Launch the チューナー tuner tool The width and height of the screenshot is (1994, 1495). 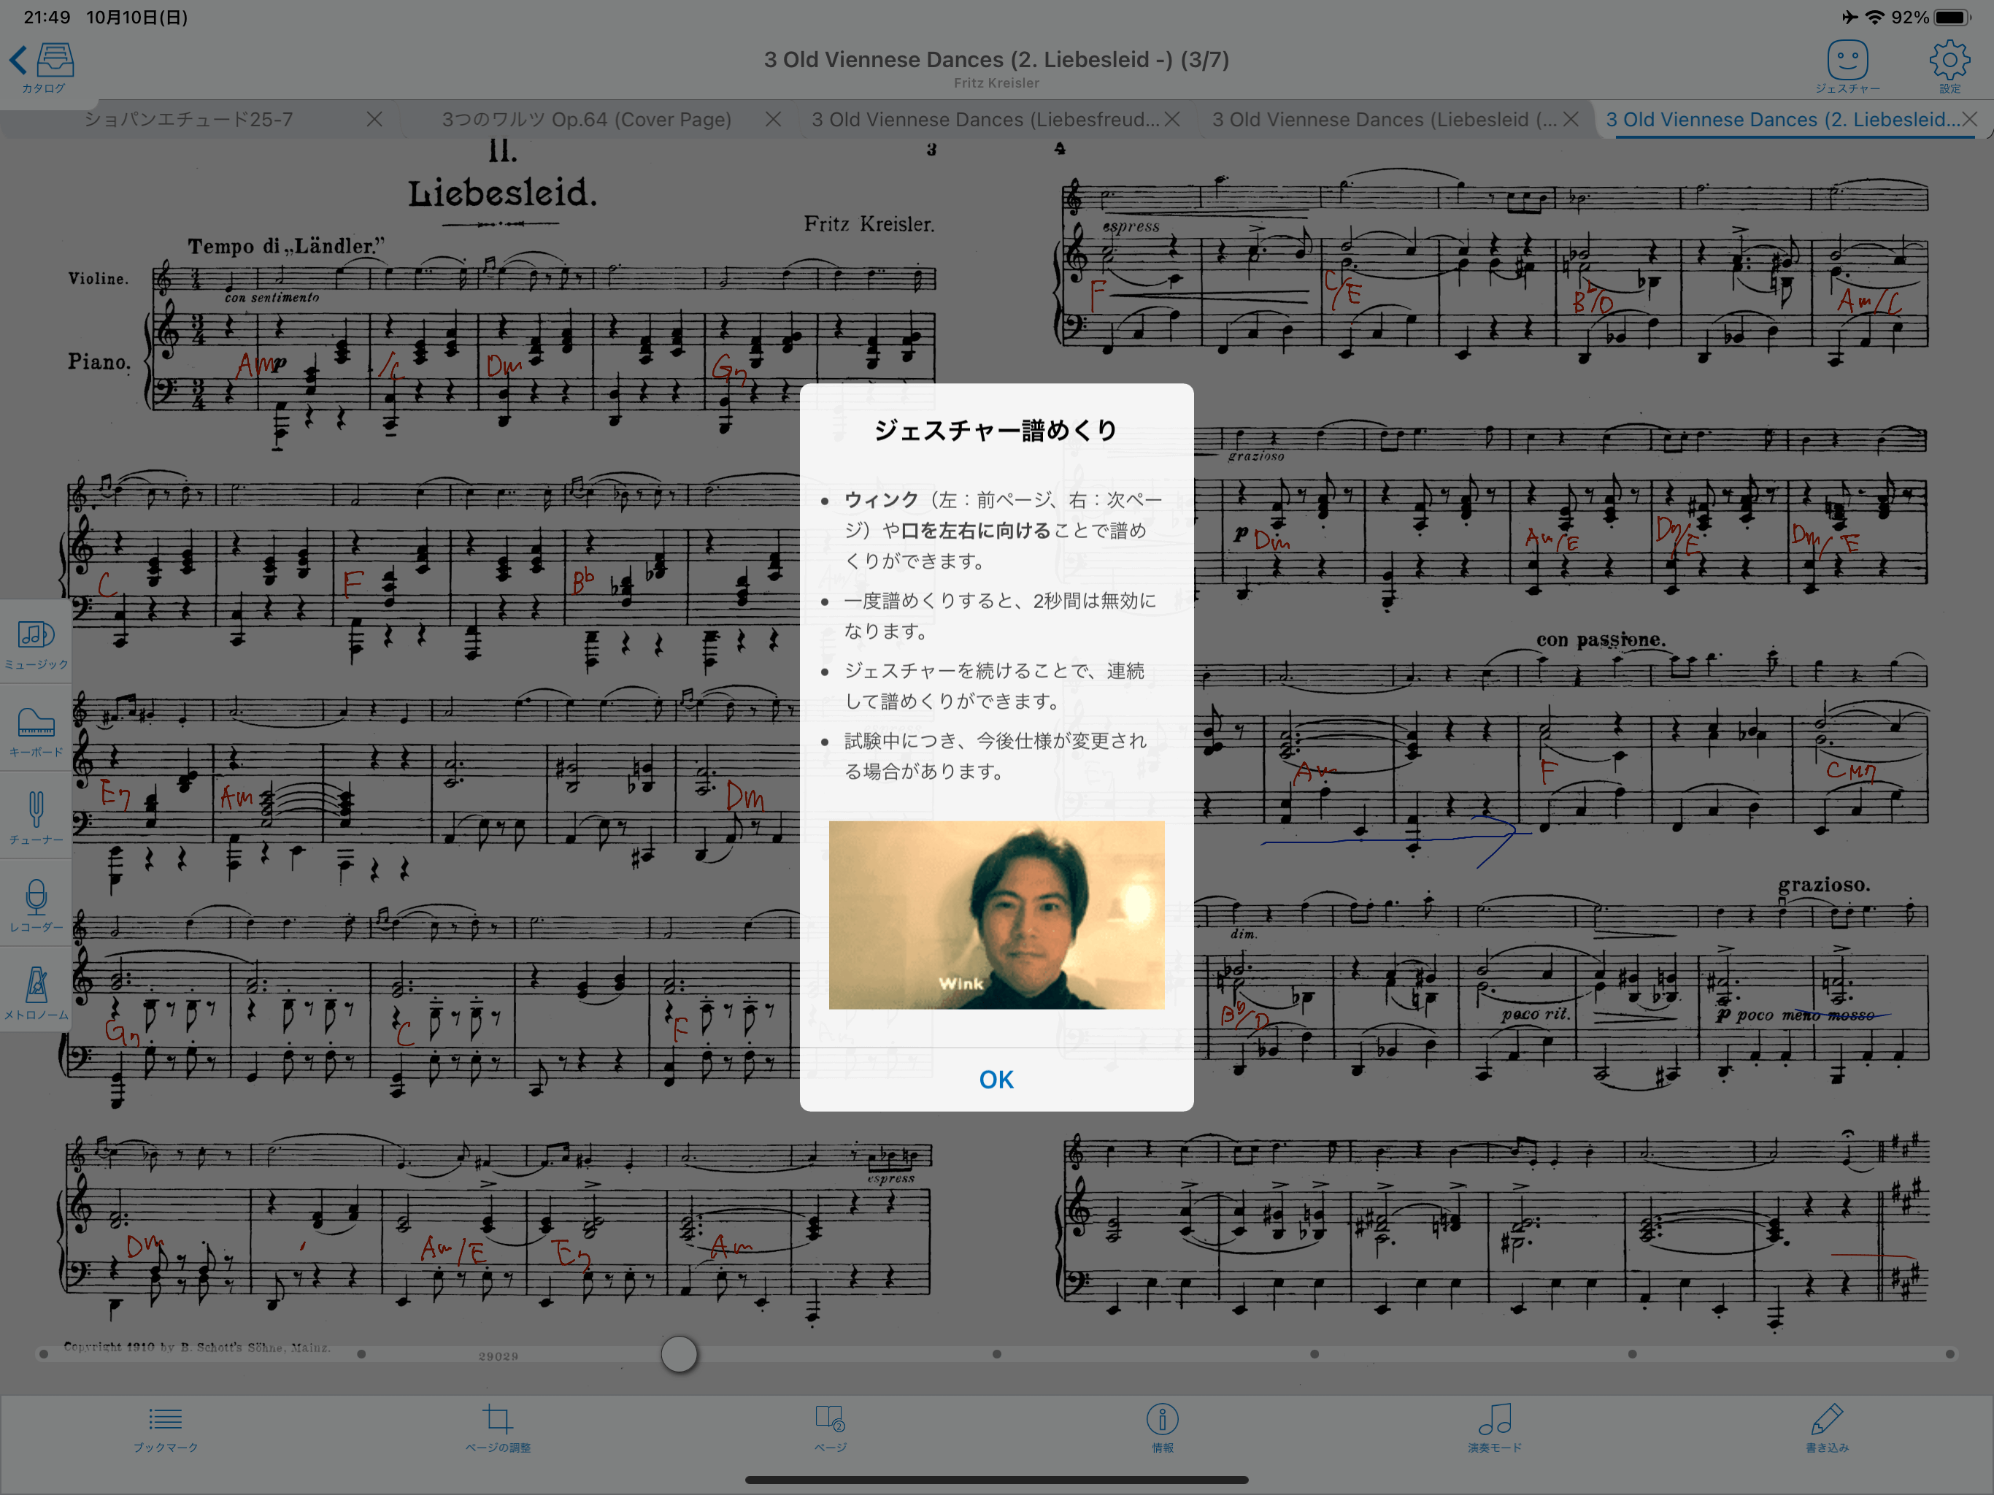[36, 817]
